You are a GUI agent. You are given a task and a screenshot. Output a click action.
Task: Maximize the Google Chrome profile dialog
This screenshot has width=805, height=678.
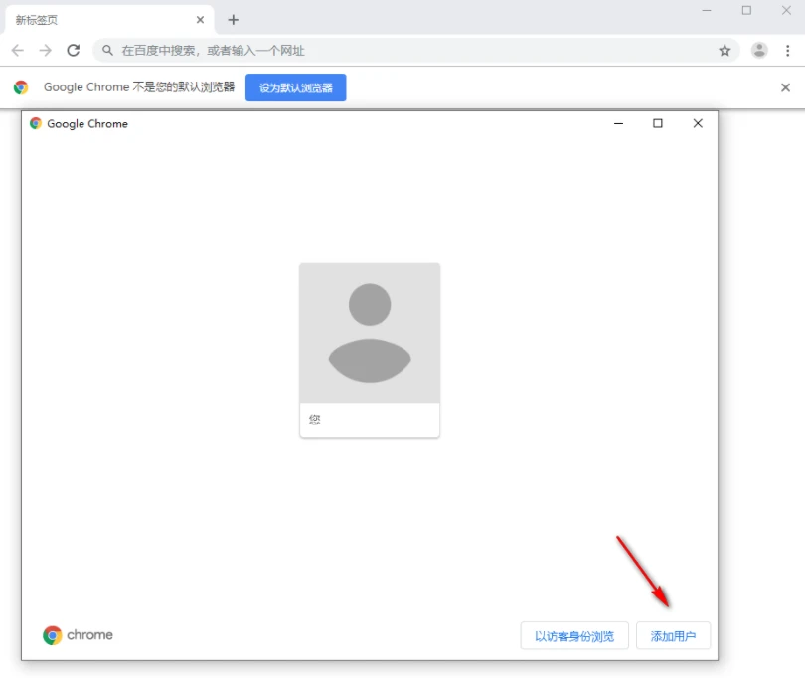click(658, 123)
